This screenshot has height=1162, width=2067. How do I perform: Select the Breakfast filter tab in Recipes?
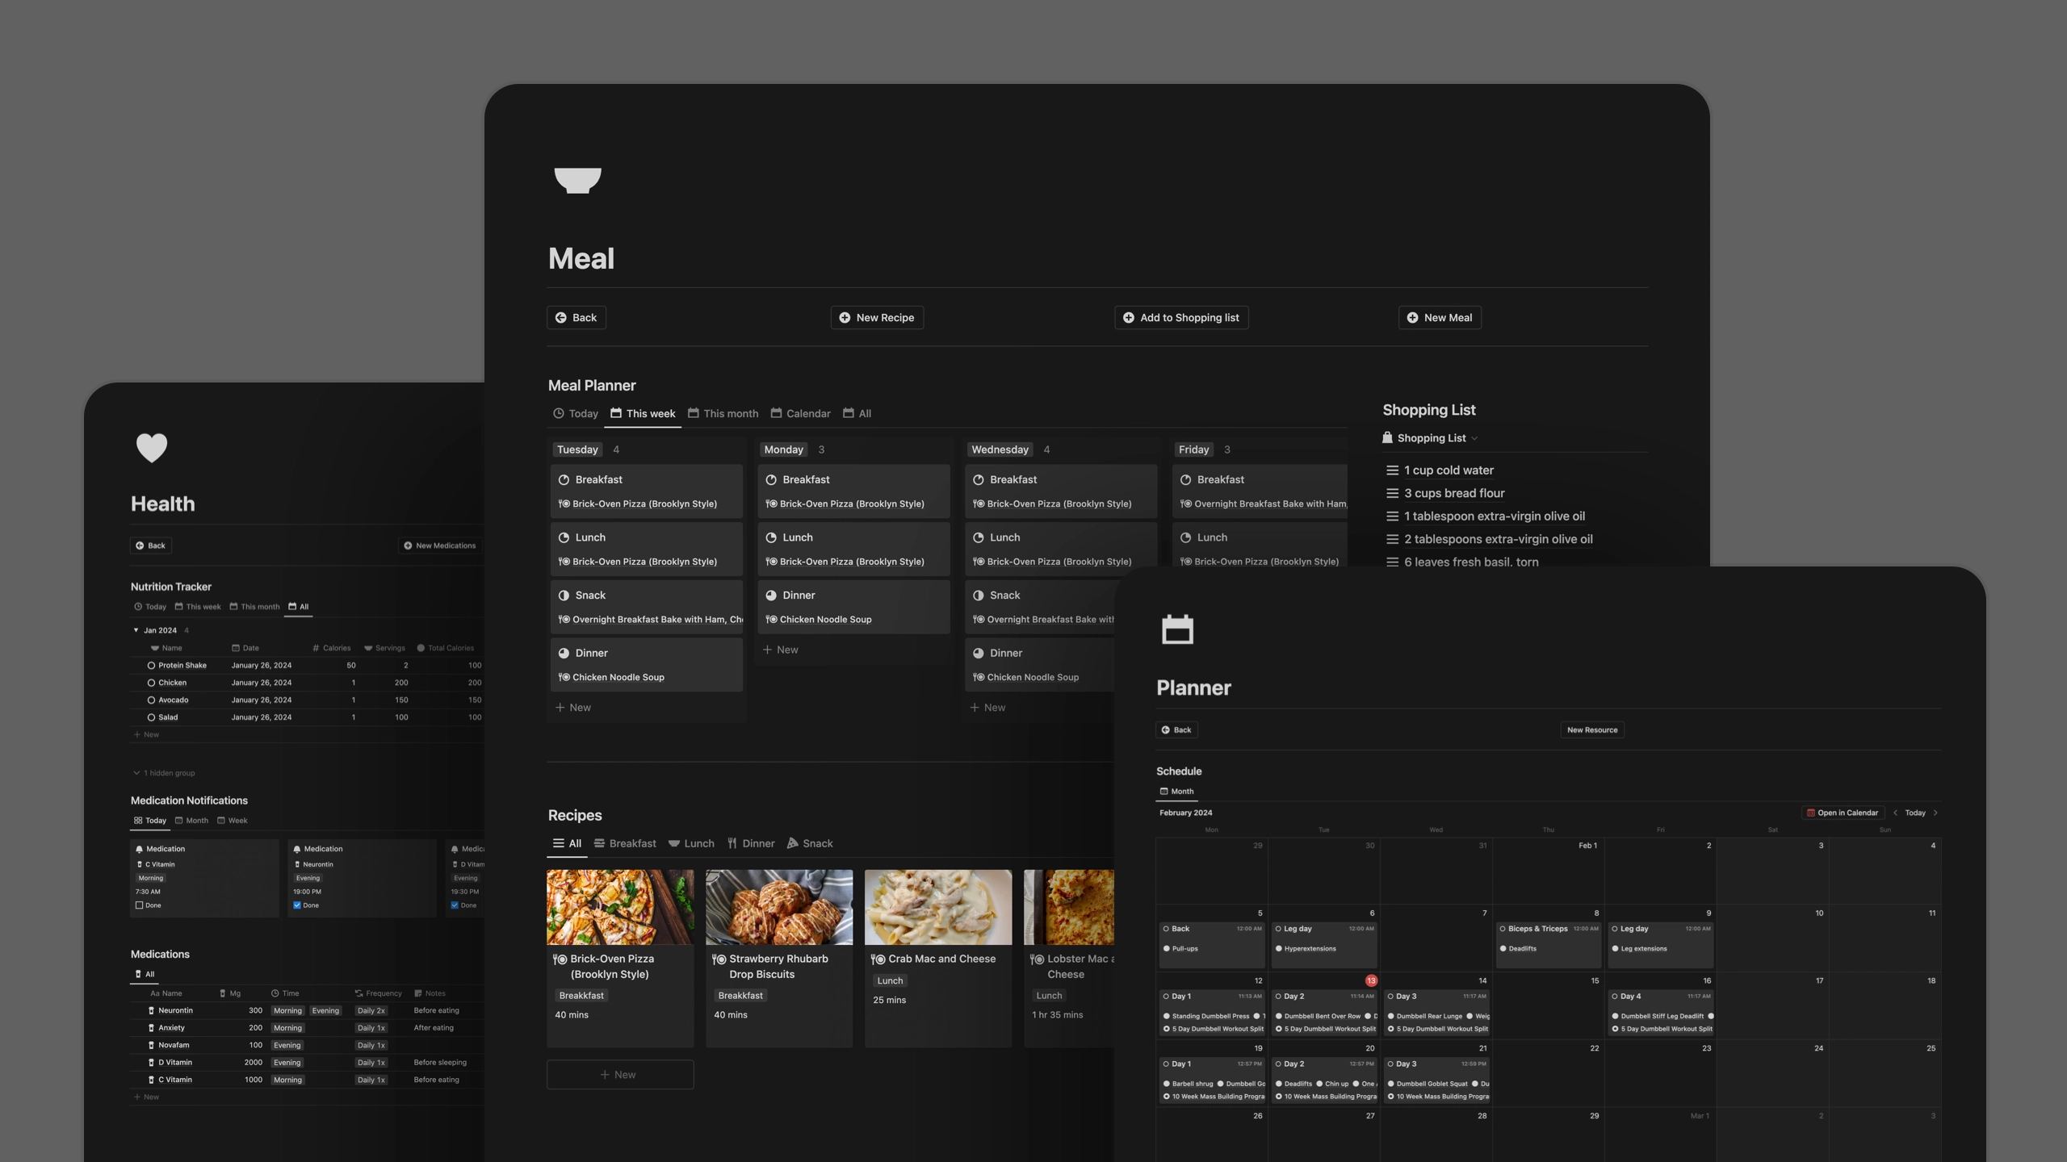pos(631,842)
